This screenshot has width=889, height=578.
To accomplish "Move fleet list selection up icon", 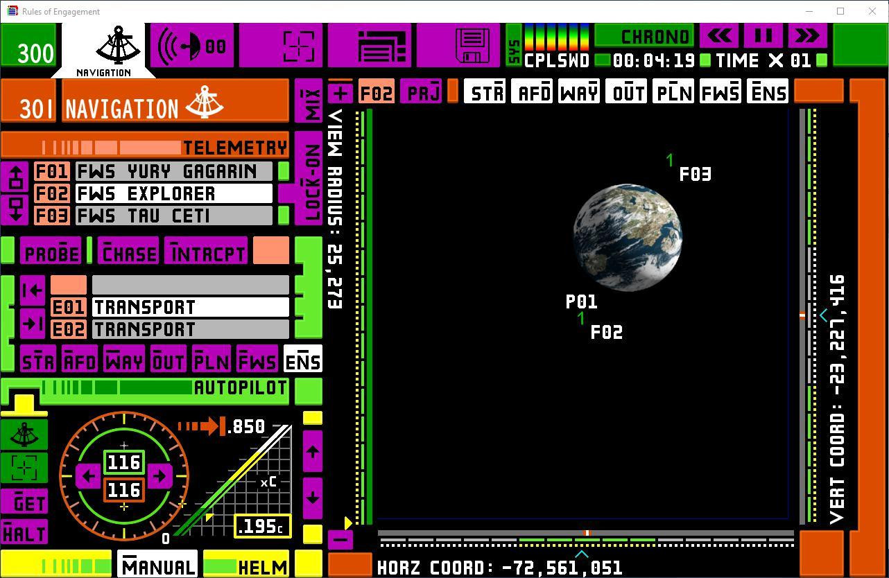I will 15,176.
